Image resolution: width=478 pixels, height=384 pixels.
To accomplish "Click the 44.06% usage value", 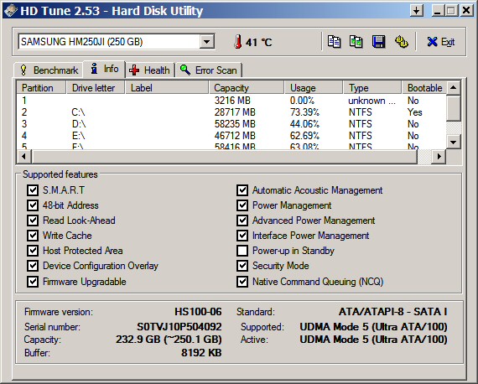I will pos(304,124).
